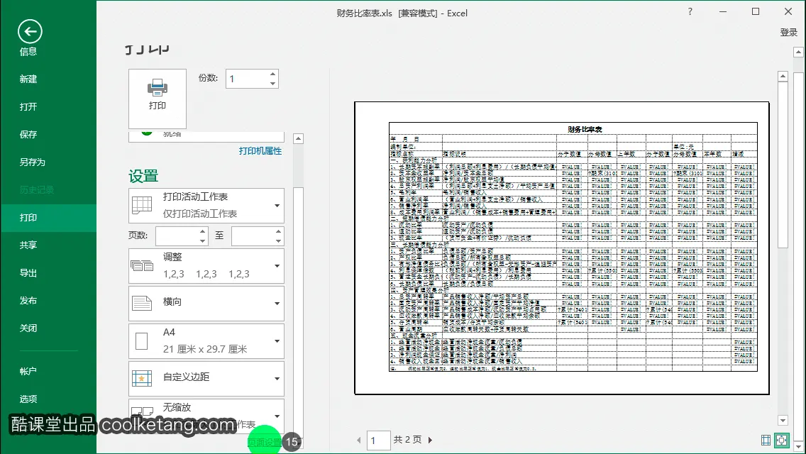Click the preview scrollbar down arrow
The width and height of the screenshot is (806, 454).
783,420
